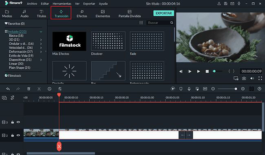Switch to the Audio tab

[x=24, y=14]
